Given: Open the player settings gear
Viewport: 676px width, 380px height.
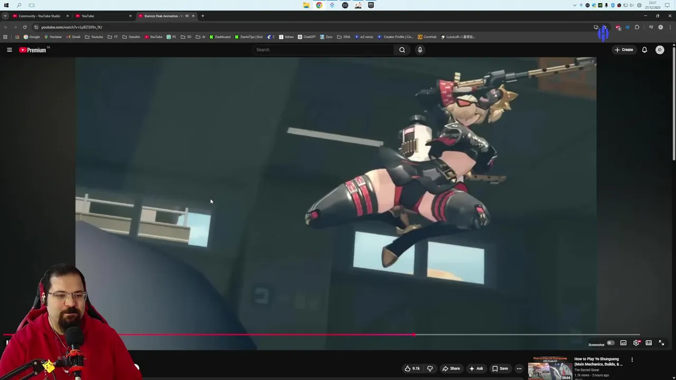Looking at the screenshot, I should pyautogui.click(x=636, y=343).
